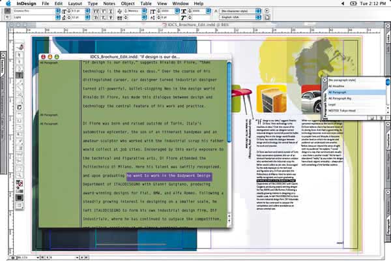The image size is (391, 261).
Task: Toggle Superscript formatting
Action: [x=104, y=11]
